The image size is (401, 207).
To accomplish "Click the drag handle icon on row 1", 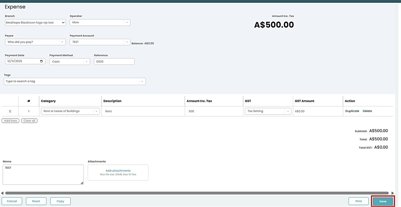I will click(x=10, y=111).
